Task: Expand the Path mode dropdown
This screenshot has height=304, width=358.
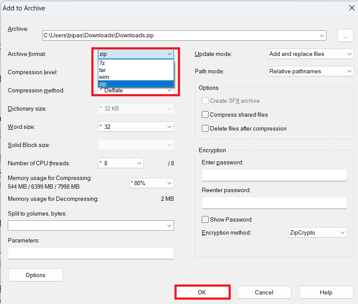Action: point(311,71)
